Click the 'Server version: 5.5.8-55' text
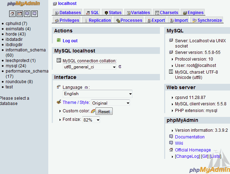The width and height of the screenshot is (230, 174). click(198, 52)
